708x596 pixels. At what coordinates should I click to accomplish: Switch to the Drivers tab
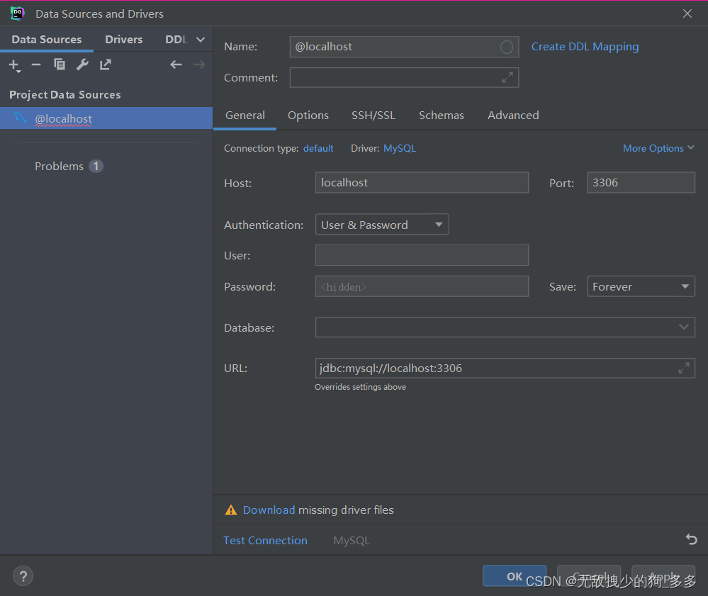(x=124, y=39)
